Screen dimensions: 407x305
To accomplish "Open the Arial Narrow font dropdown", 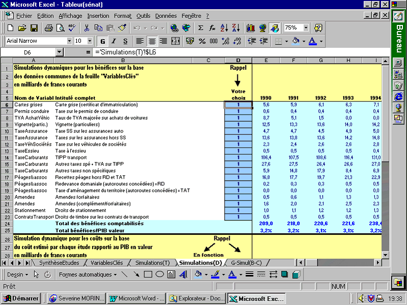I will pyautogui.click(x=69, y=41).
